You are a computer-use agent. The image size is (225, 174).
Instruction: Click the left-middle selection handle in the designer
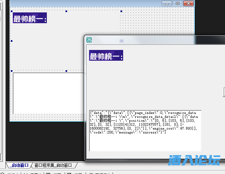[x=12, y=41]
